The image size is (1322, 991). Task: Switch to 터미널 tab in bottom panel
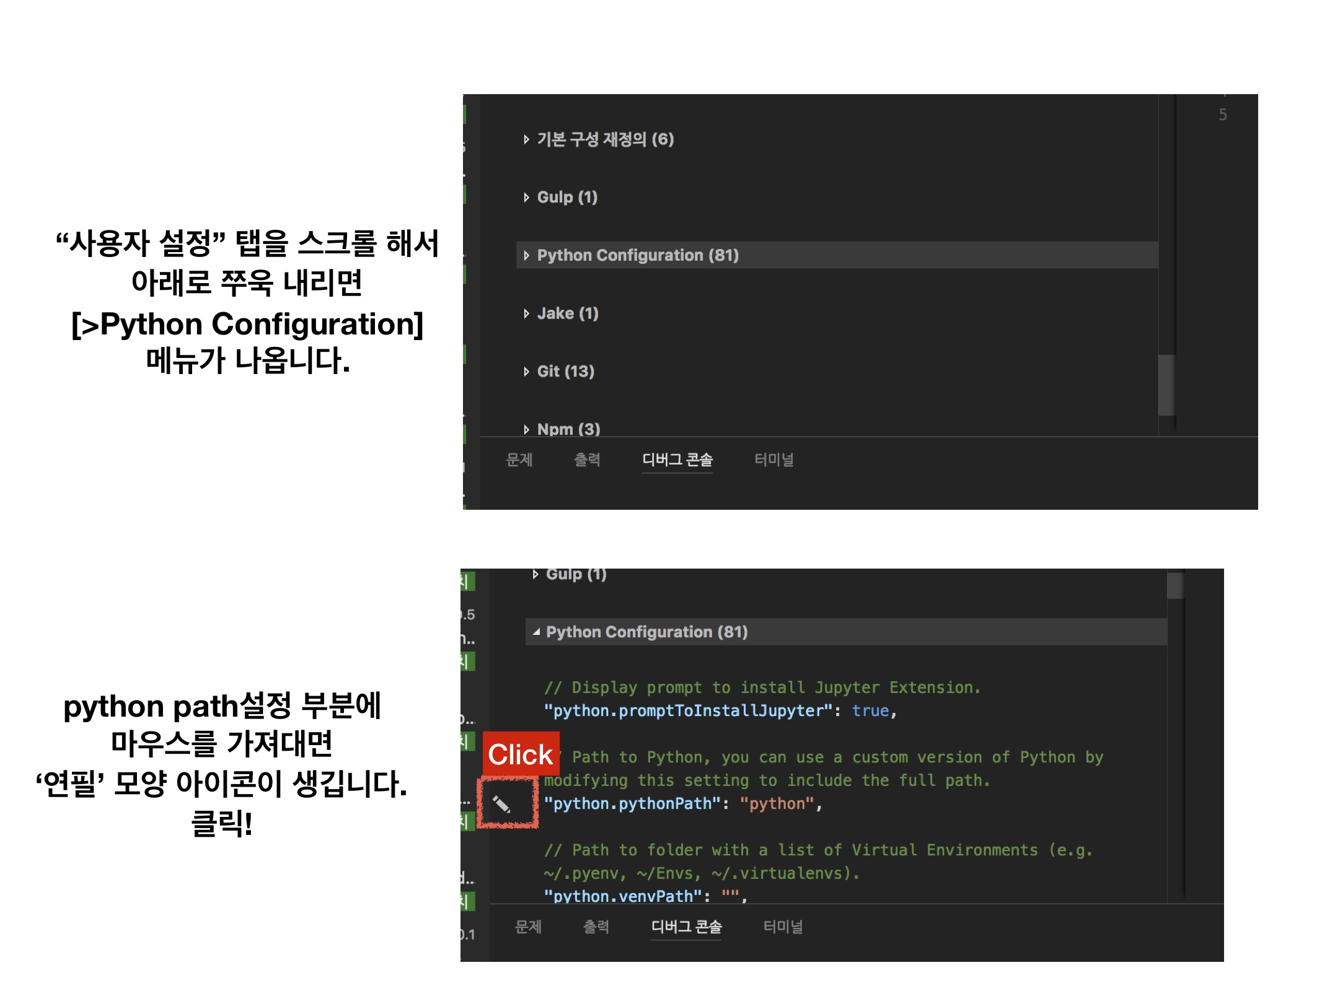coord(783,927)
